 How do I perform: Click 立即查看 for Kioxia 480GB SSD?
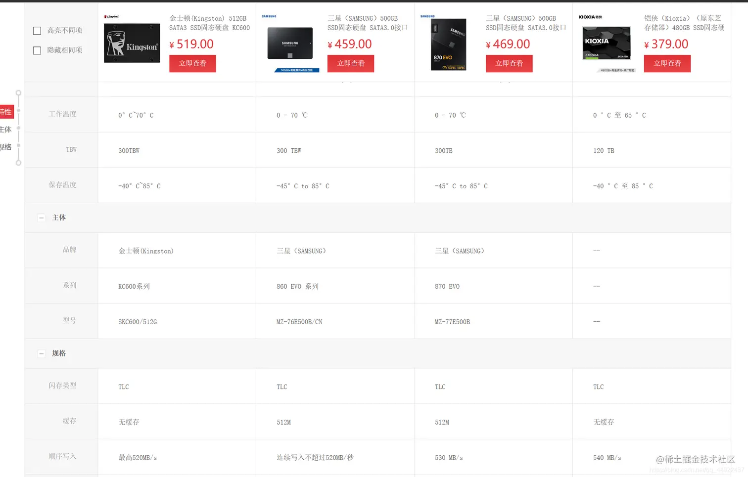(x=667, y=63)
